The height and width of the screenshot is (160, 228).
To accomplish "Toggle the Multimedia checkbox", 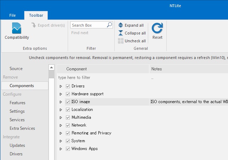I will [68, 117].
